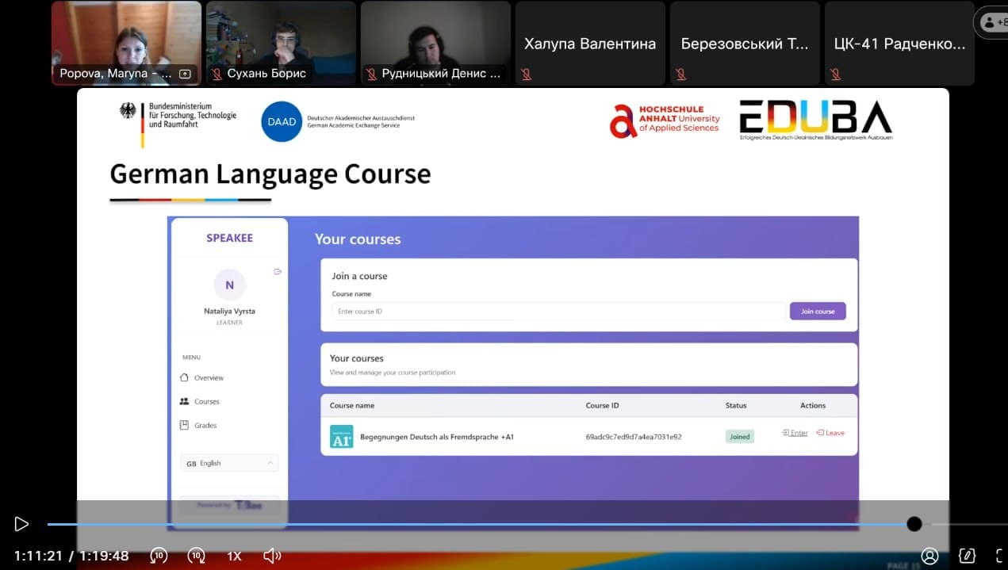Click the Joined status badge

739,436
